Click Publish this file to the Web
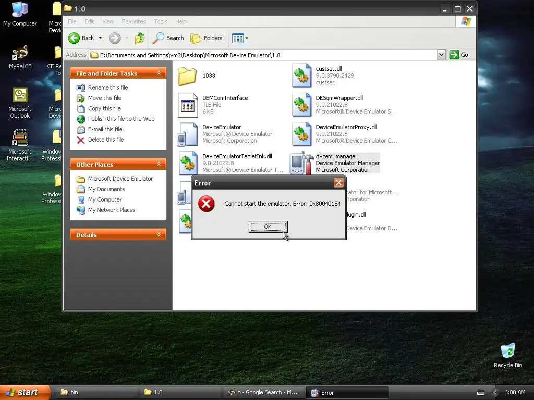Screen dimensions: 534x400 pyautogui.click(x=121, y=119)
